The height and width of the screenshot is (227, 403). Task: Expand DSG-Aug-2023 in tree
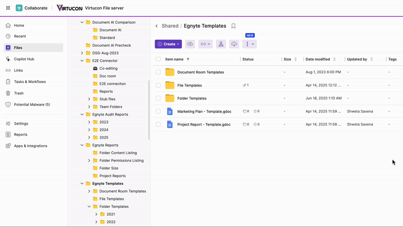pyautogui.click(x=82, y=53)
